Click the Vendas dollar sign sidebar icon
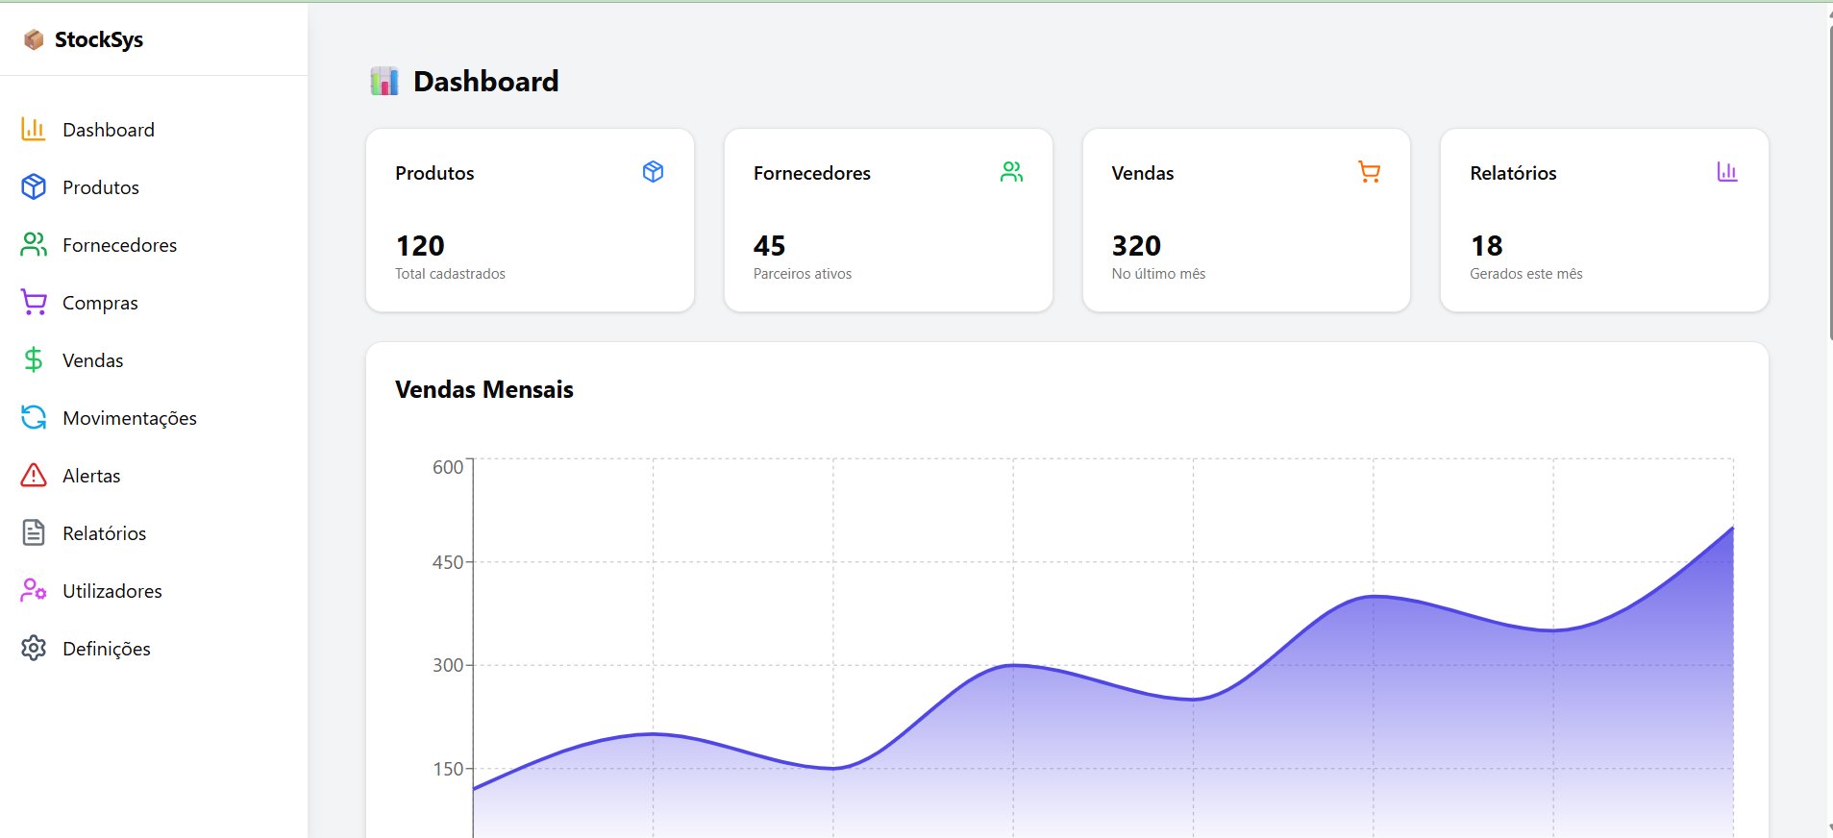Screen dimensions: 1833x838 pyautogui.click(x=34, y=360)
